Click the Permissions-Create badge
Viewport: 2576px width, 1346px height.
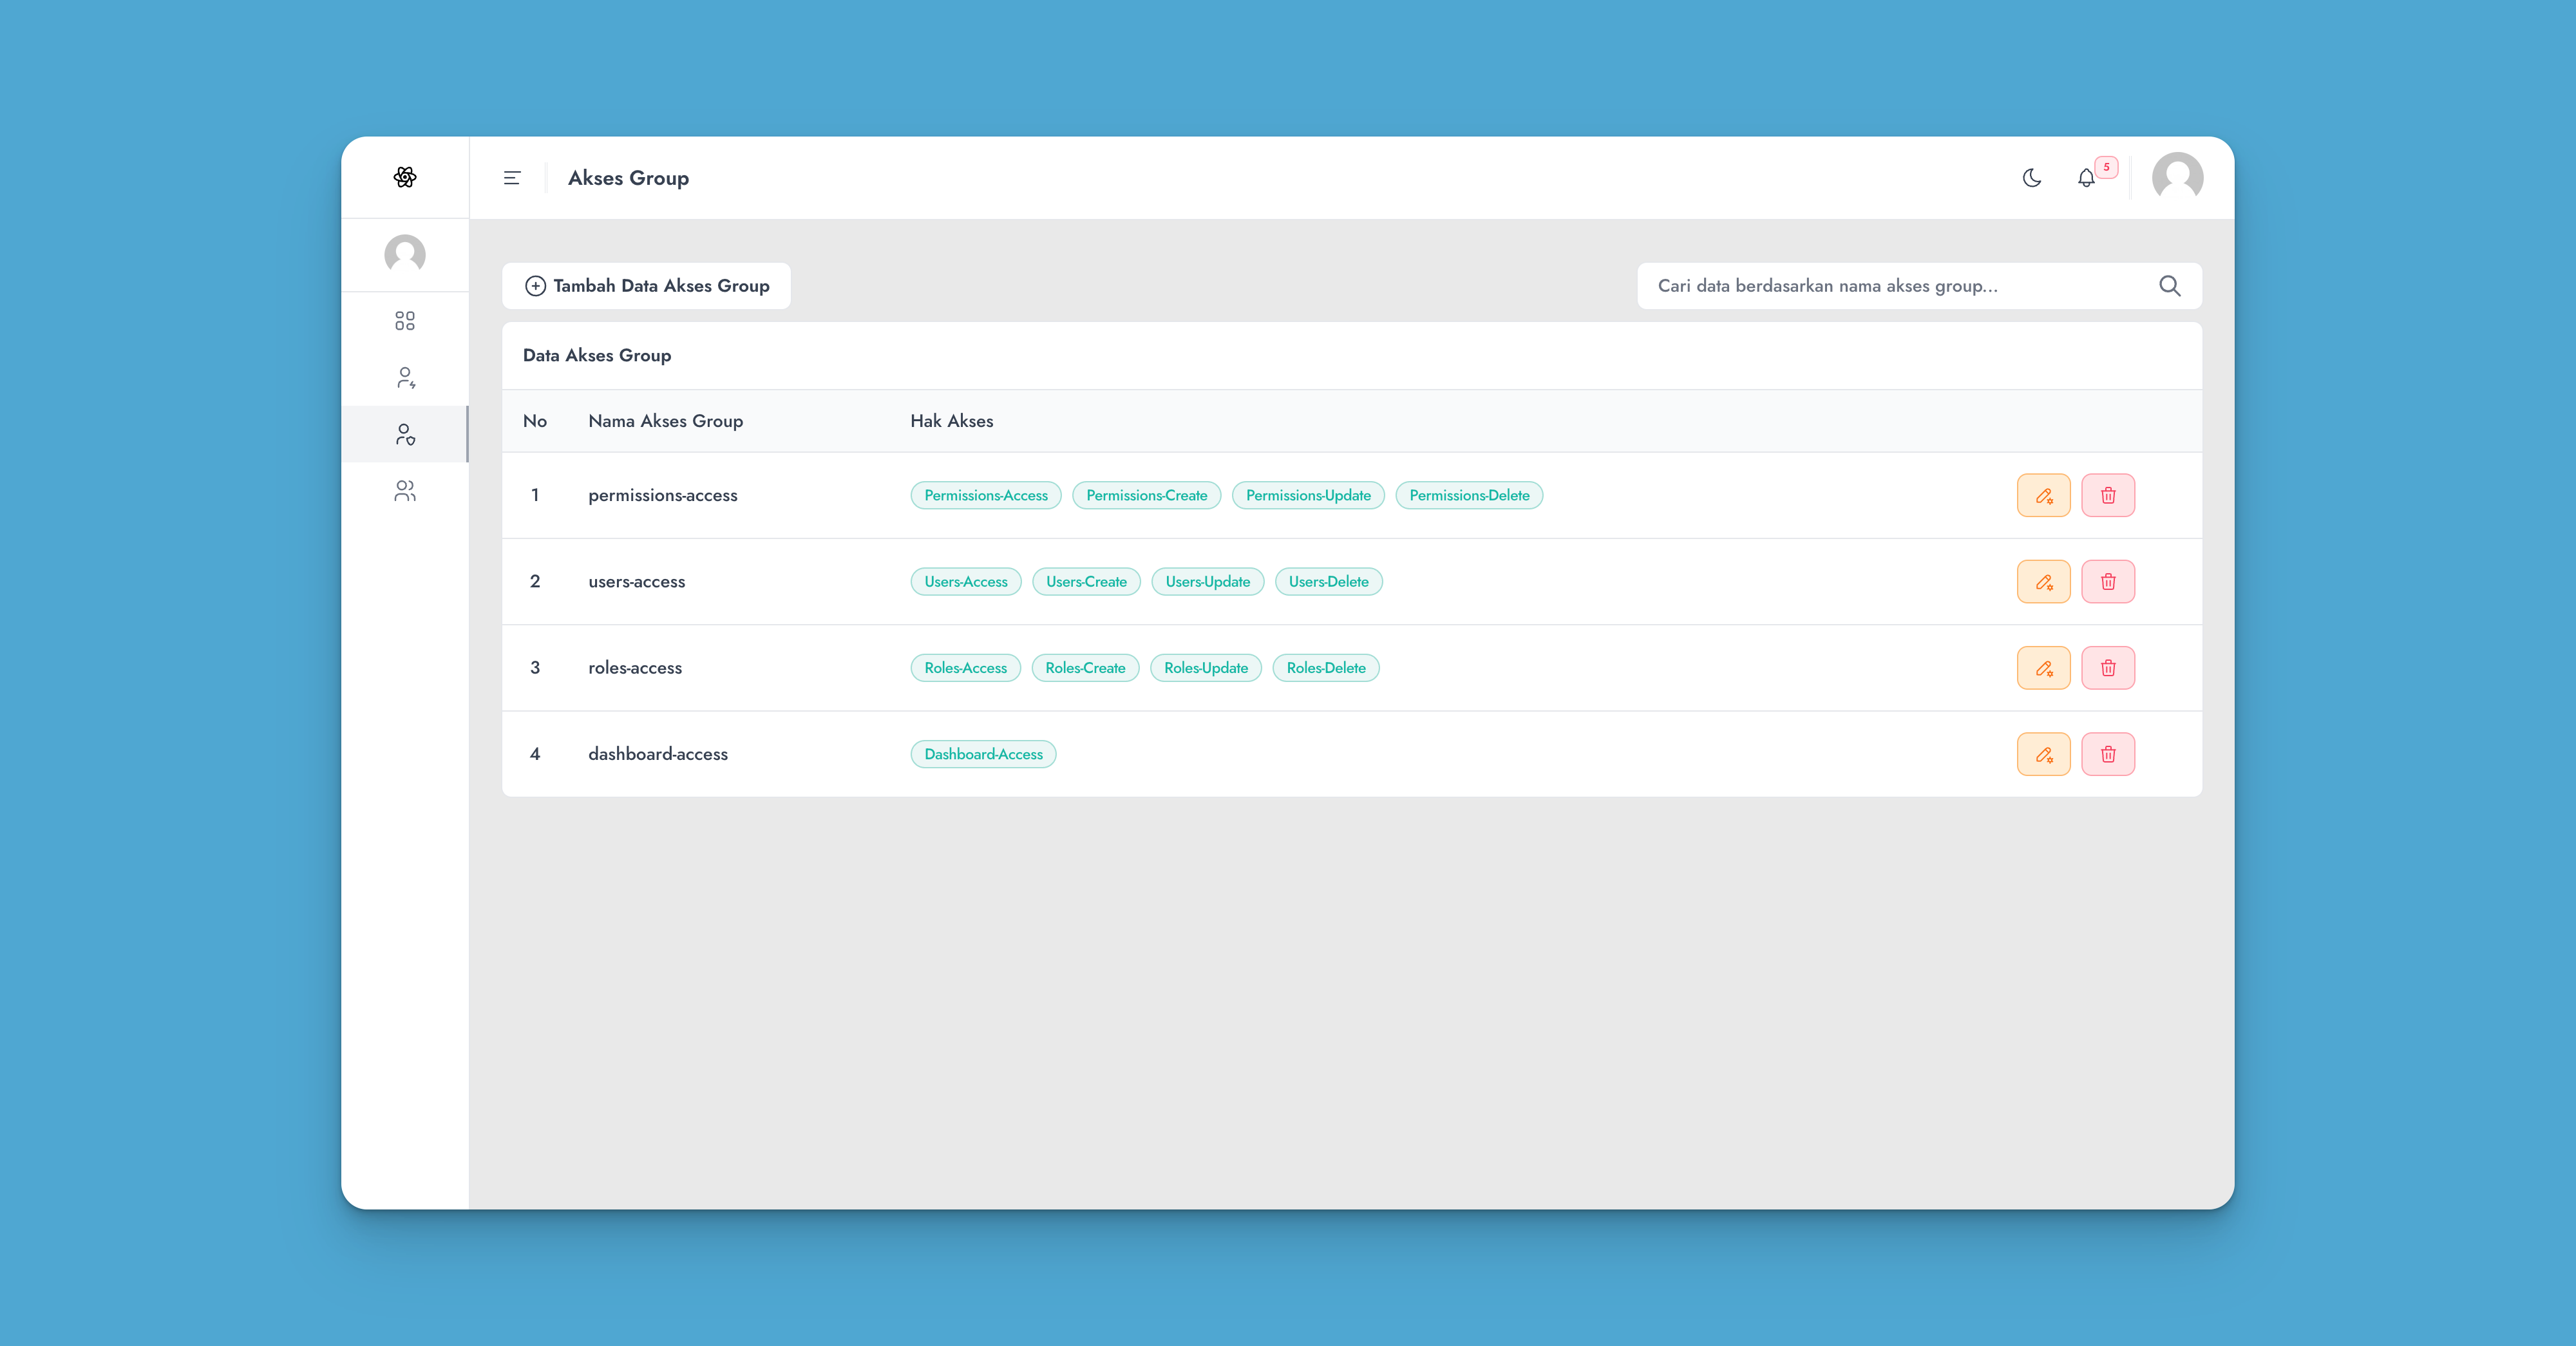coord(1146,495)
